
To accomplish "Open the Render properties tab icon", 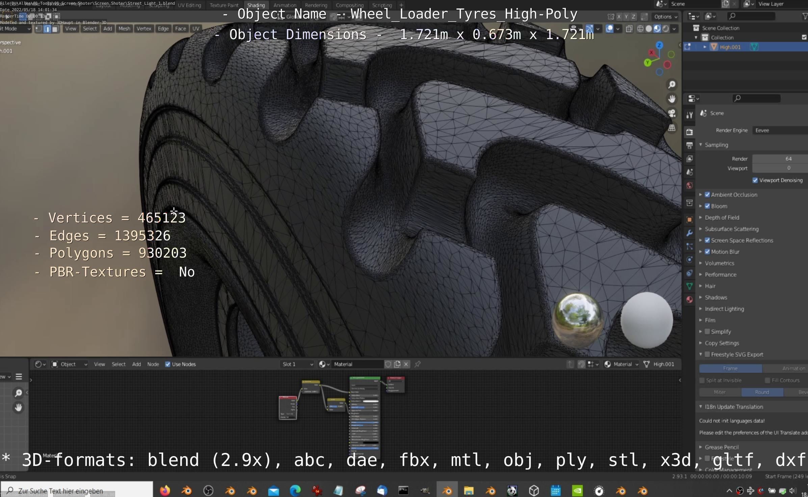I will [689, 132].
